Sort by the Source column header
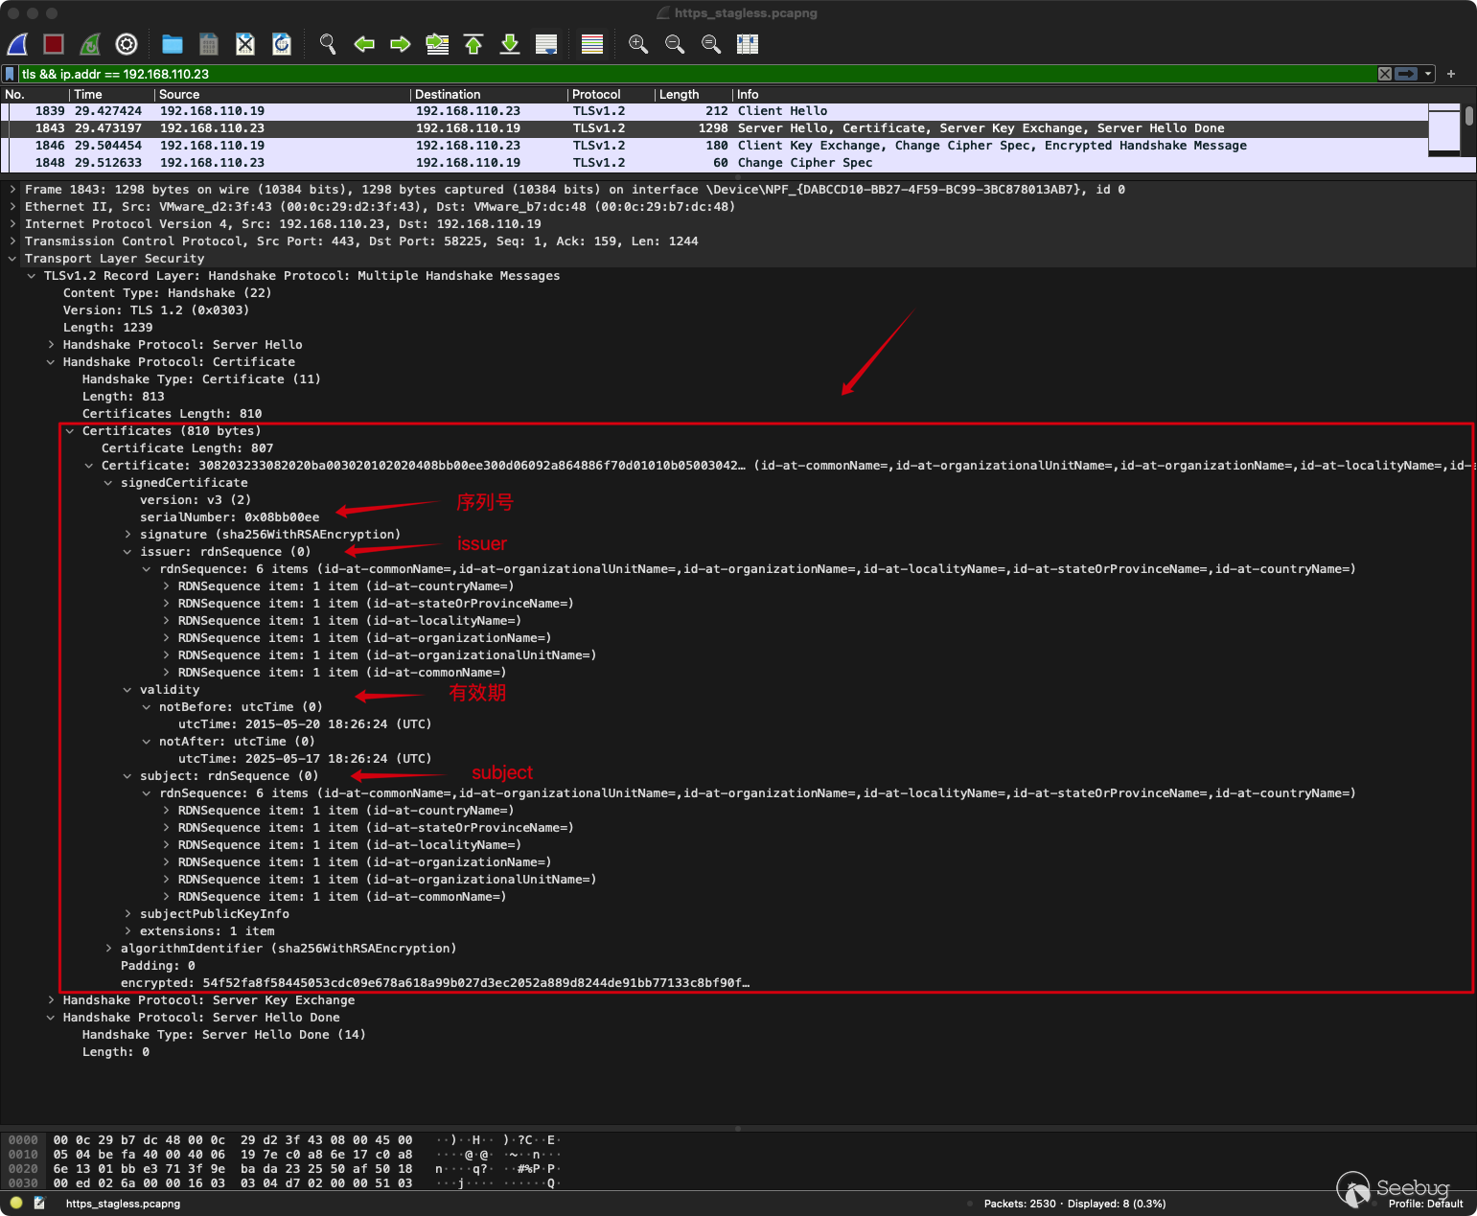This screenshot has height=1216, width=1477. pyautogui.click(x=283, y=95)
